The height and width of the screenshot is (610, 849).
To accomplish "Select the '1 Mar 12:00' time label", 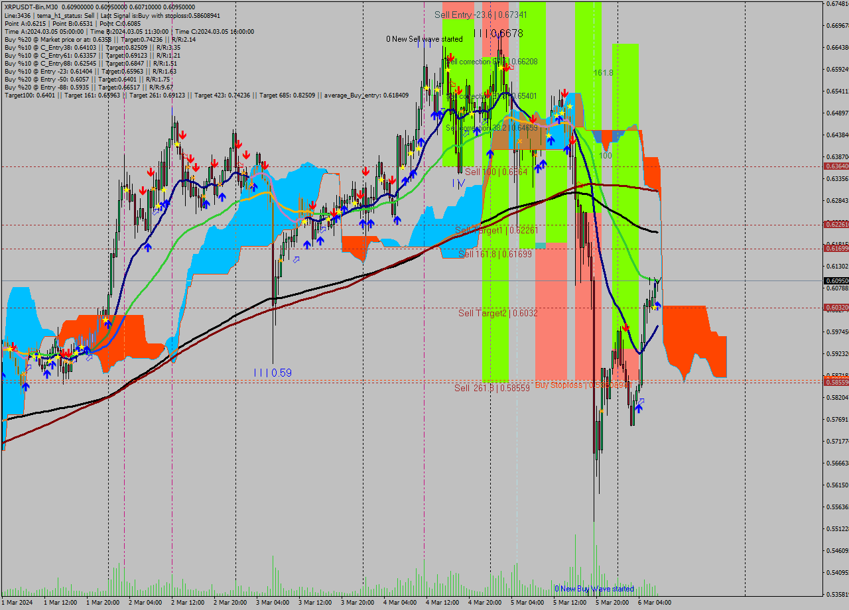I will 60,603.
